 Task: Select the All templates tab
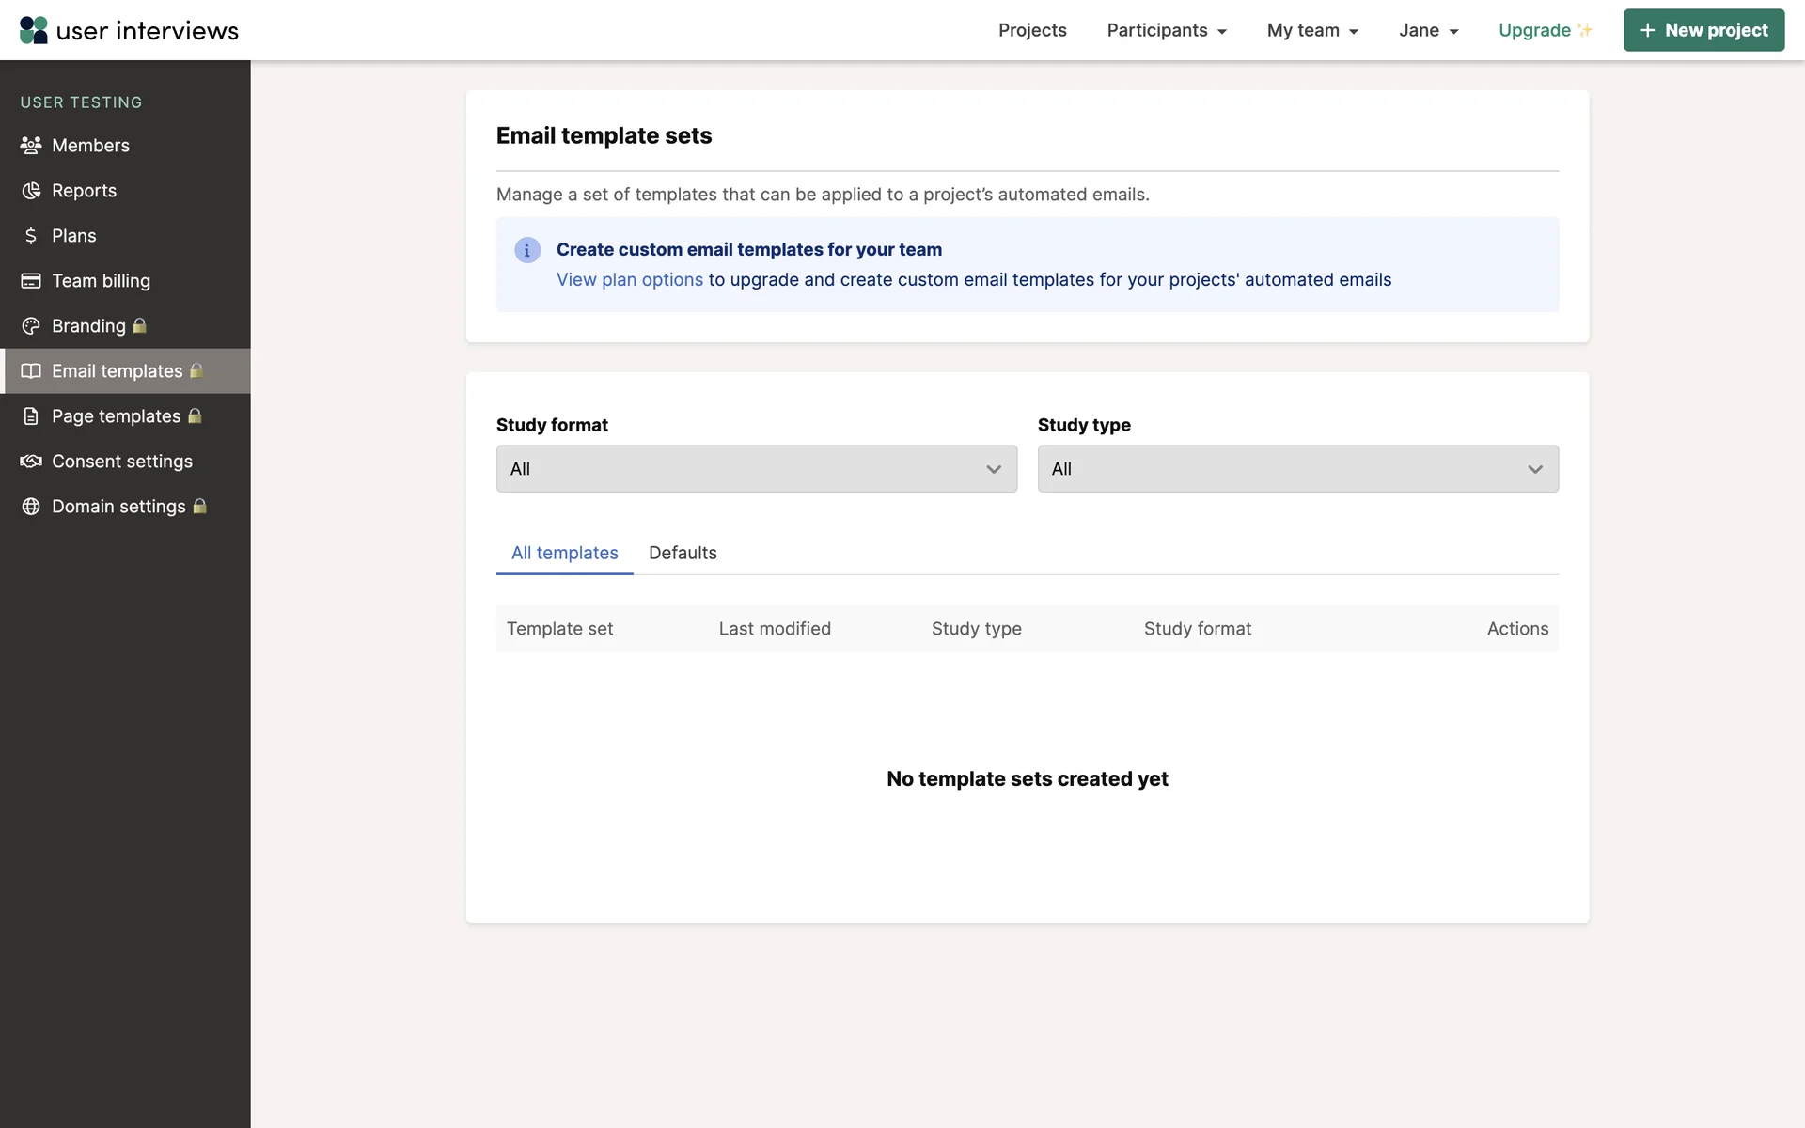564,553
